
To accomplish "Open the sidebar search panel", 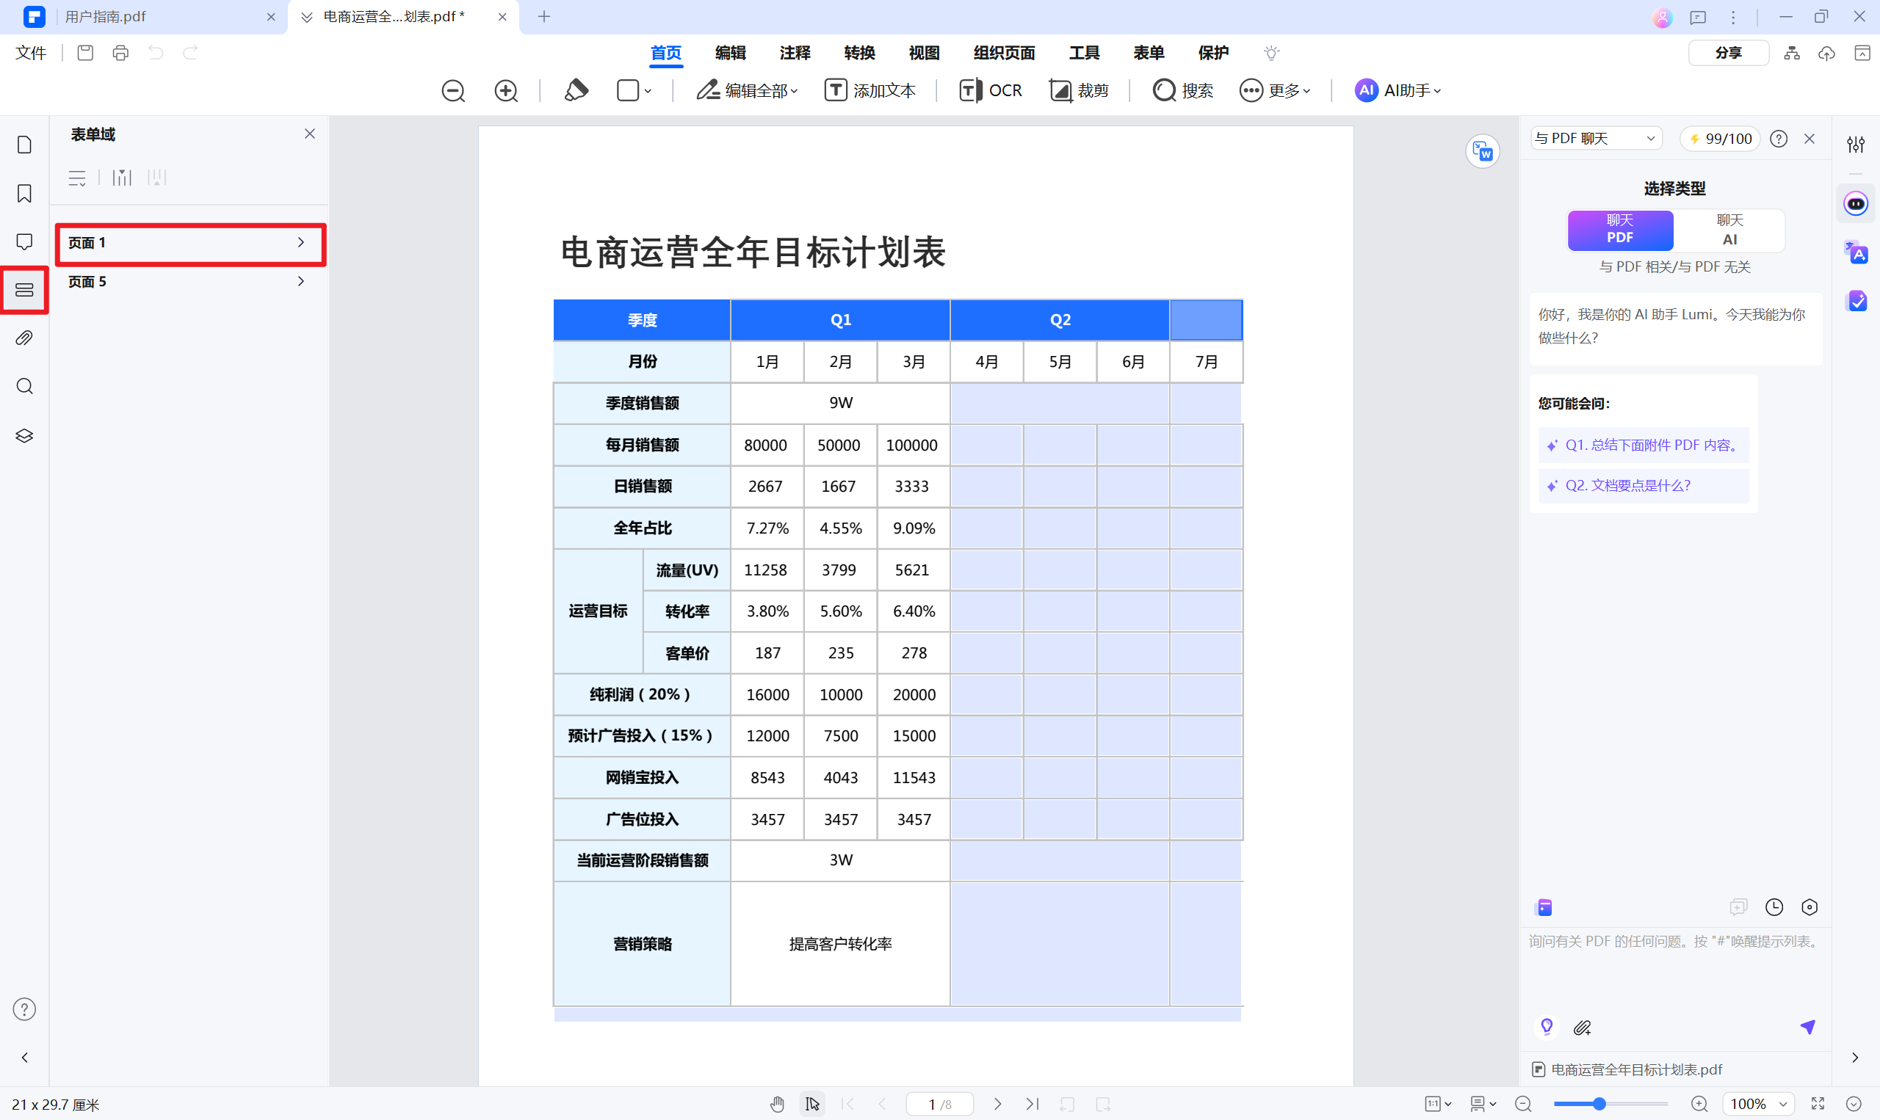I will tap(24, 386).
